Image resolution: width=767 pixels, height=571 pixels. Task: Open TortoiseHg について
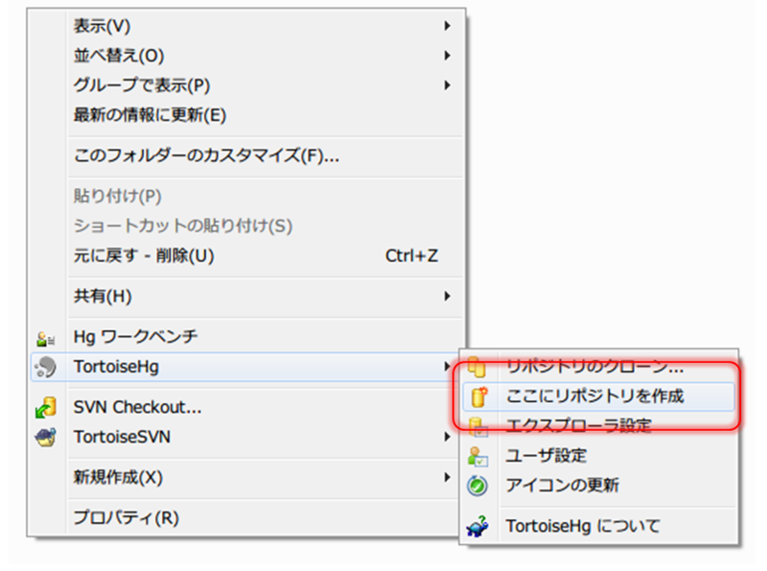tap(598, 526)
